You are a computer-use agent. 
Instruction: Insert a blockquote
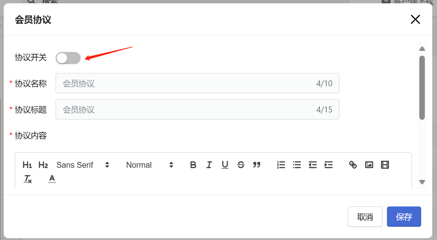tap(257, 165)
